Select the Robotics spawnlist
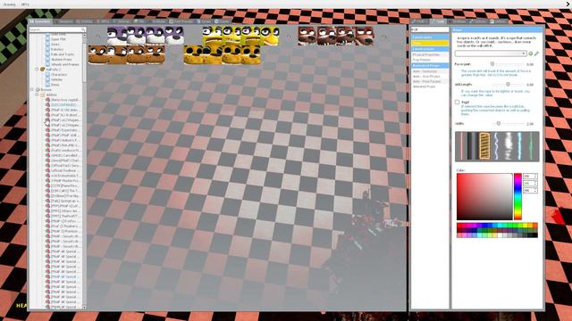Viewport: 572px width, 321px height. click(x=57, y=49)
